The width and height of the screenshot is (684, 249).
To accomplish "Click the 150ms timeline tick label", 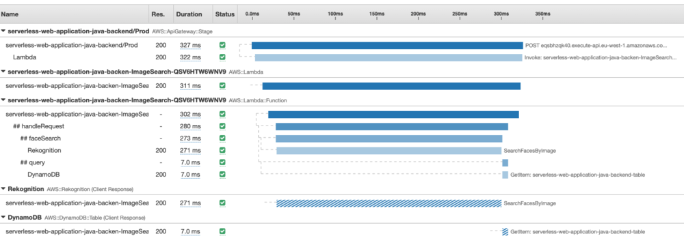I will (376, 14).
